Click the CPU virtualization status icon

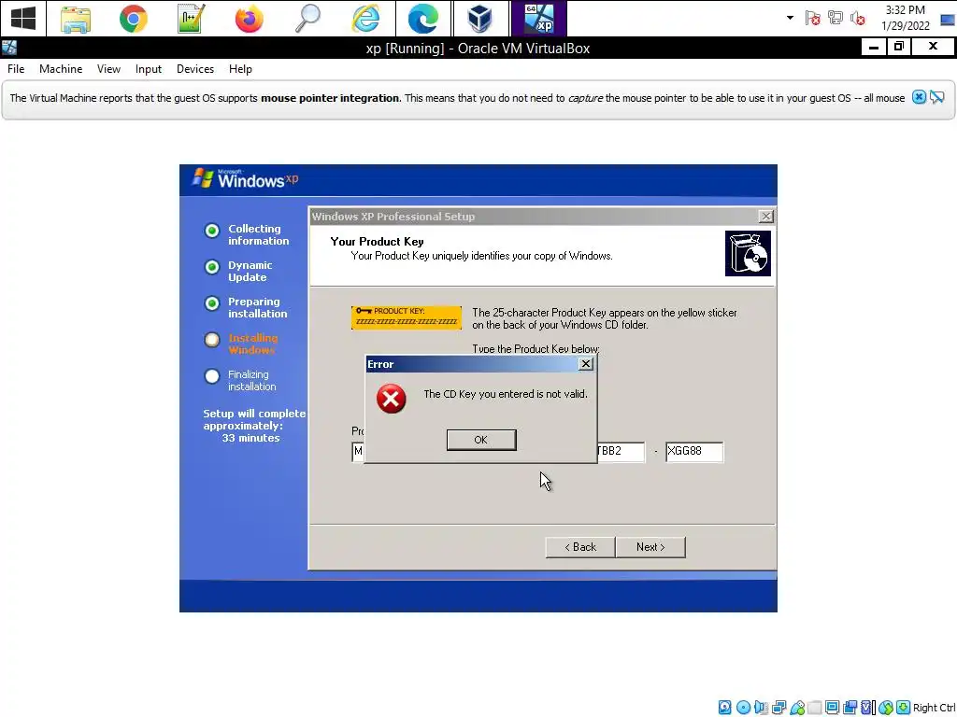point(868,708)
